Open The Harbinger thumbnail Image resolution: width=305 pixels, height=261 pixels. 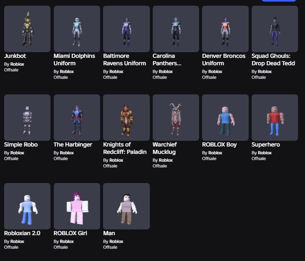tap(77, 117)
